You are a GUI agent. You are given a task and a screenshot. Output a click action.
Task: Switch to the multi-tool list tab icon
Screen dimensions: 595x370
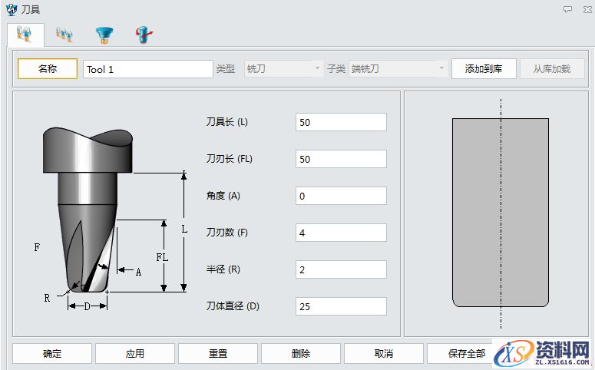pyautogui.click(x=64, y=35)
